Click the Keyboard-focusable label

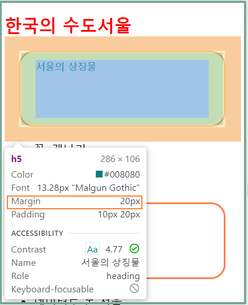[x=52, y=289]
